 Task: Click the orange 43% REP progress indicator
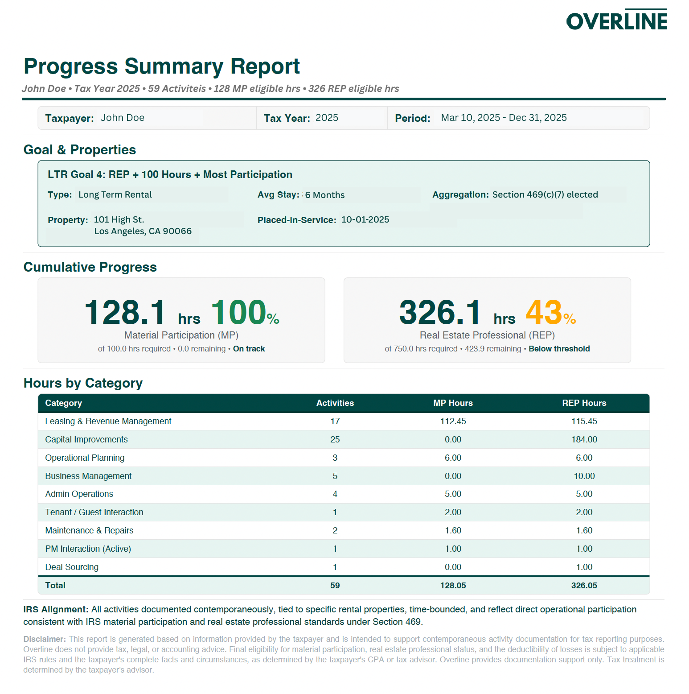pyautogui.click(x=550, y=312)
